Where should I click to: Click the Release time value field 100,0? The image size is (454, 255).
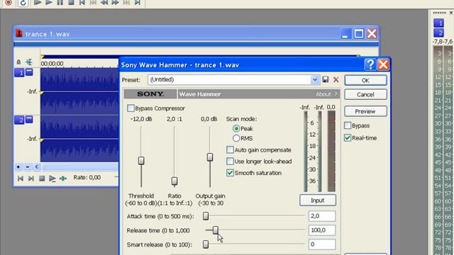322,230
